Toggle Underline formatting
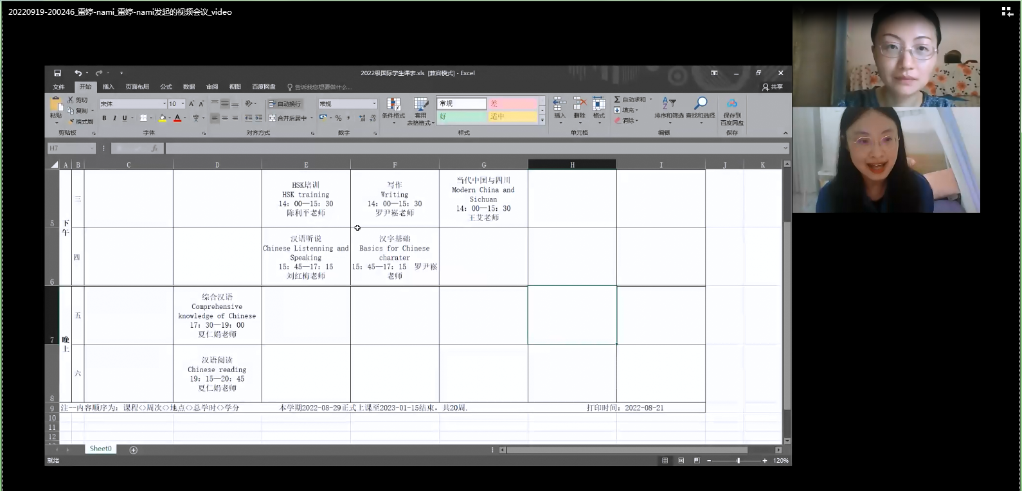The width and height of the screenshot is (1022, 491). point(124,118)
